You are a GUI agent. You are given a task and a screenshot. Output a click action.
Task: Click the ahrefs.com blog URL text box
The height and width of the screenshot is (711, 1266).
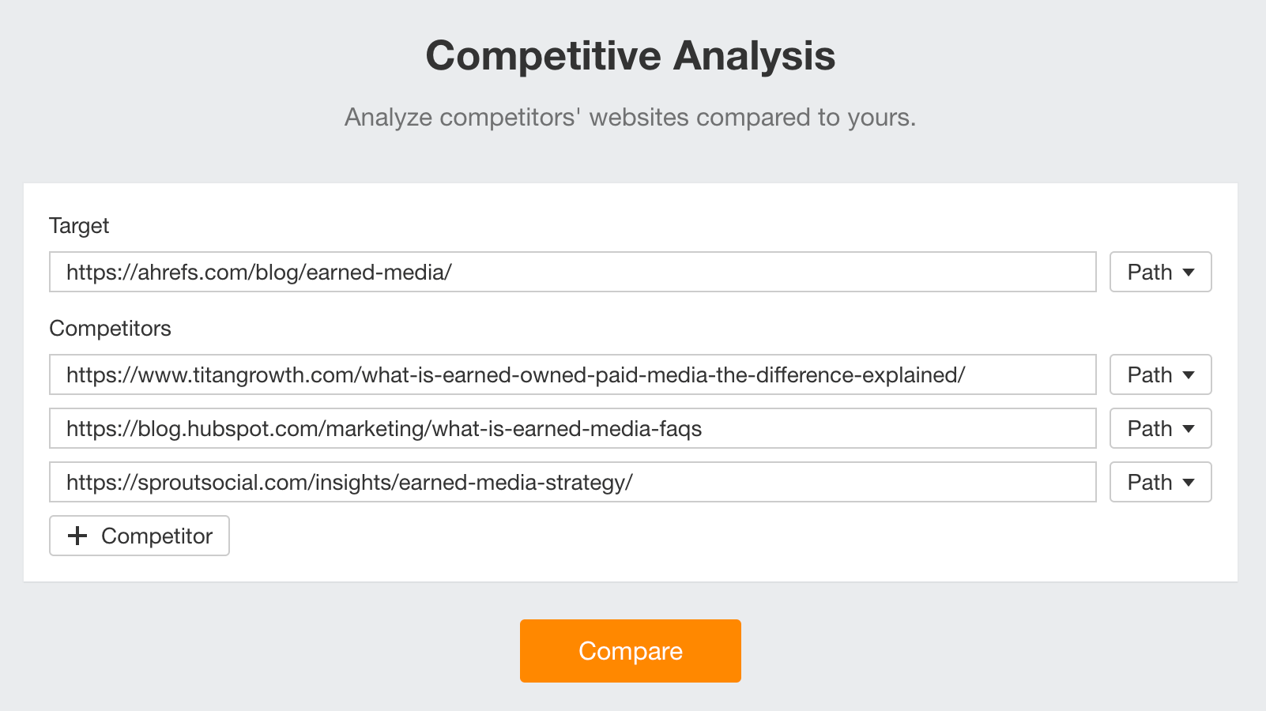click(x=572, y=272)
